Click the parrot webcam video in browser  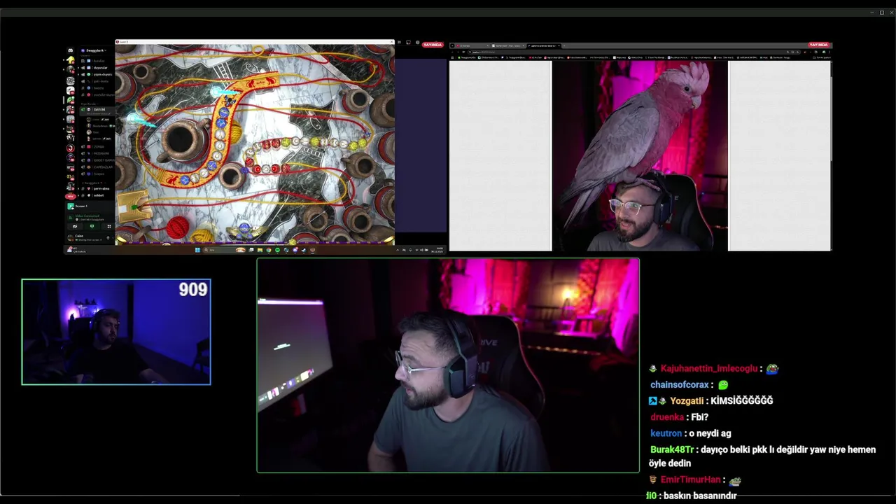click(x=640, y=155)
